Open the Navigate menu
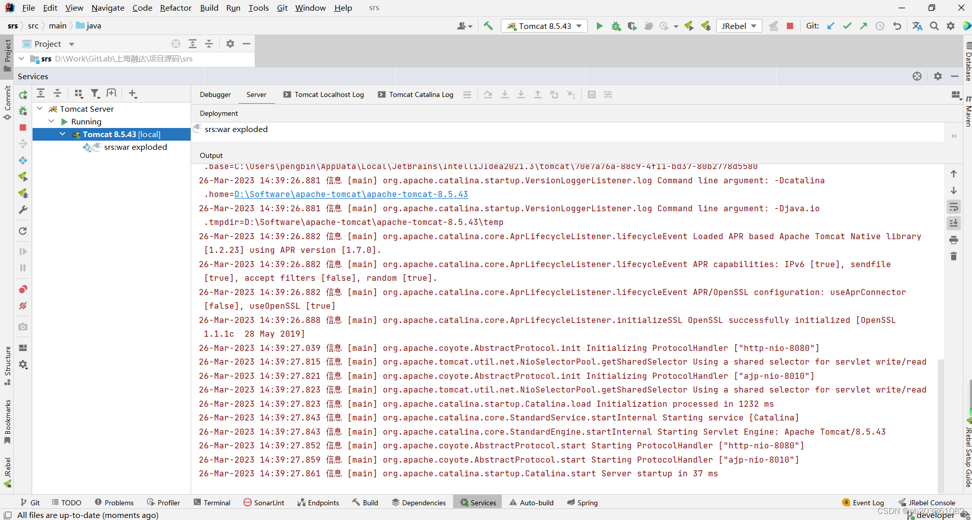 (108, 8)
